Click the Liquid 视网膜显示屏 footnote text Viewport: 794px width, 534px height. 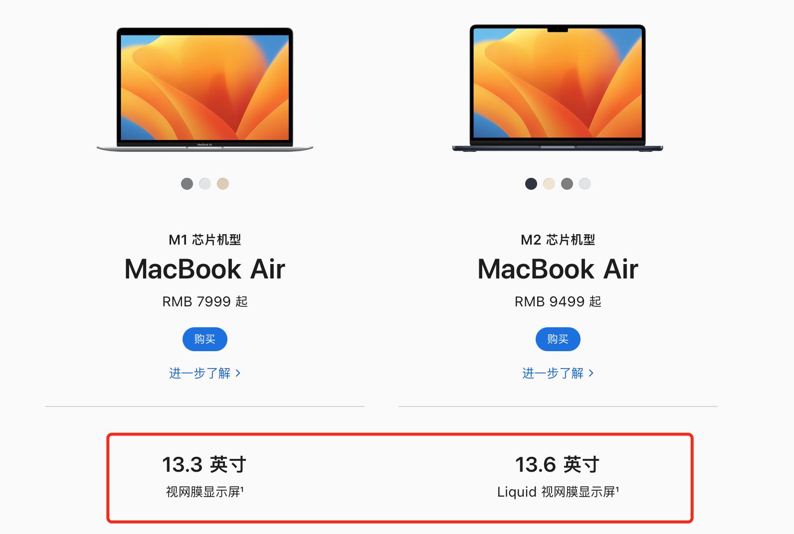click(558, 492)
